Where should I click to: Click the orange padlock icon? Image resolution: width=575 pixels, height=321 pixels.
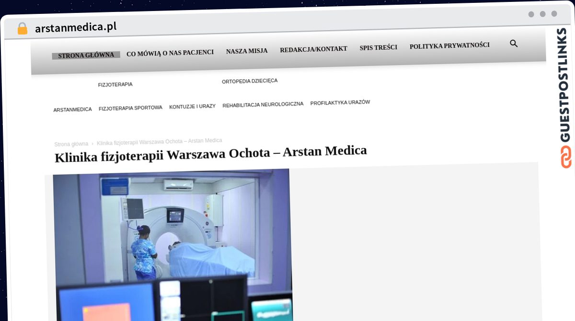(x=22, y=28)
